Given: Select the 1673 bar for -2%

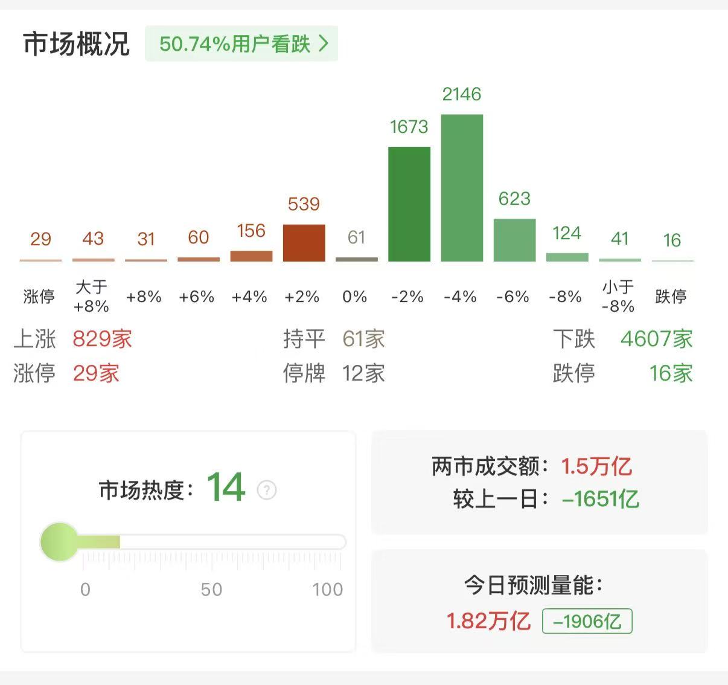Looking at the screenshot, I should click(409, 204).
